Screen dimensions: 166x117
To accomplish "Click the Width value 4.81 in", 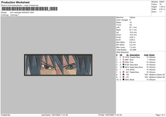I will 162,9.
